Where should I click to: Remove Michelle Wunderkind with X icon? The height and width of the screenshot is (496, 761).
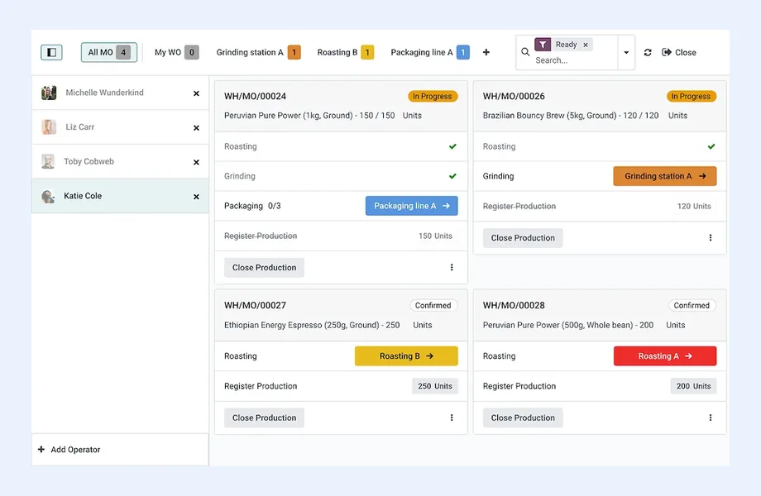click(x=196, y=93)
